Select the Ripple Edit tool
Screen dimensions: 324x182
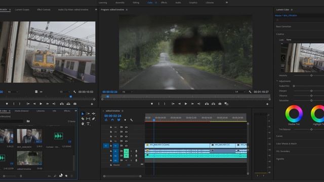(93, 114)
